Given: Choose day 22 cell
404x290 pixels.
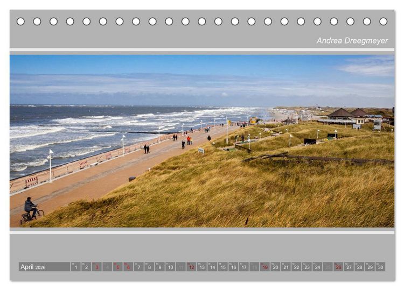Looking at the screenshot, I should (x=297, y=267).
